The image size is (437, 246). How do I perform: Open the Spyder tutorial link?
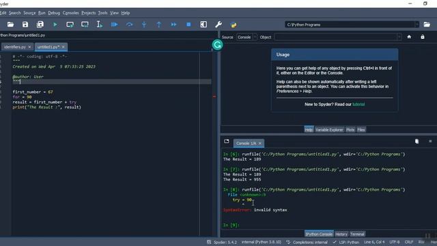pos(358,105)
